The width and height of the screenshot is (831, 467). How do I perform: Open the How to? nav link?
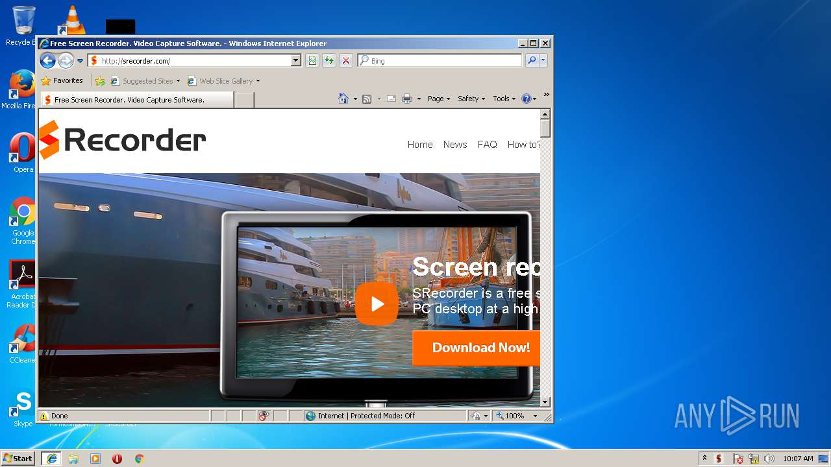pyautogui.click(x=523, y=145)
